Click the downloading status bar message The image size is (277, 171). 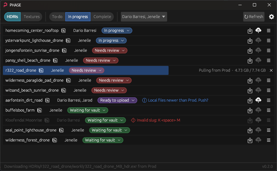tap(80, 166)
